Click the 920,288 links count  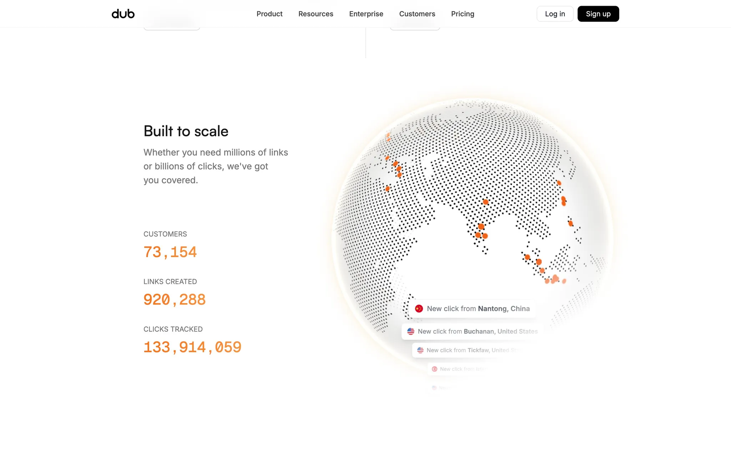(175, 299)
